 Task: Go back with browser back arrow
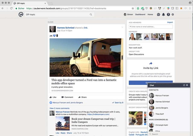pyautogui.click(x=3, y=8)
